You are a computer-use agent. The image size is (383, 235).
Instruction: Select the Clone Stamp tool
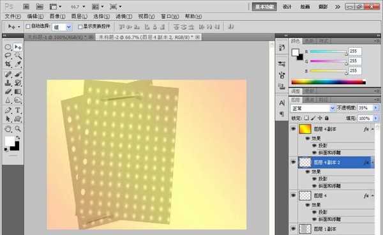(x=8, y=83)
